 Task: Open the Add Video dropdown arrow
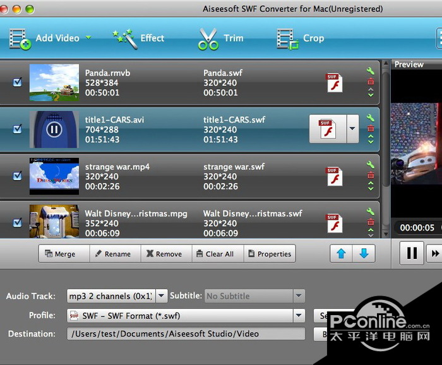click(x=88, y=37)
